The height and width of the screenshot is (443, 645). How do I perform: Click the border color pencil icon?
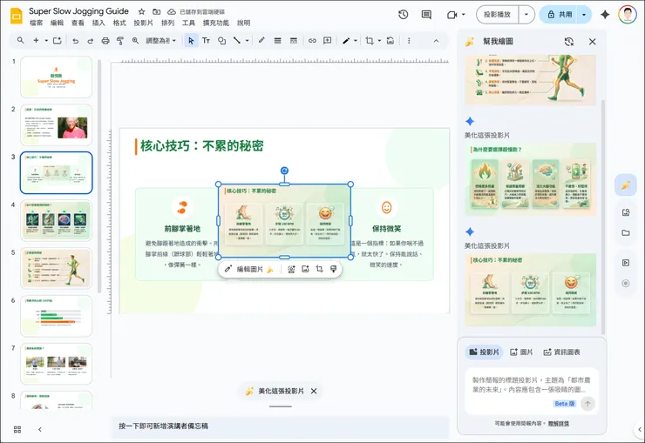click(x=261, y=41)
